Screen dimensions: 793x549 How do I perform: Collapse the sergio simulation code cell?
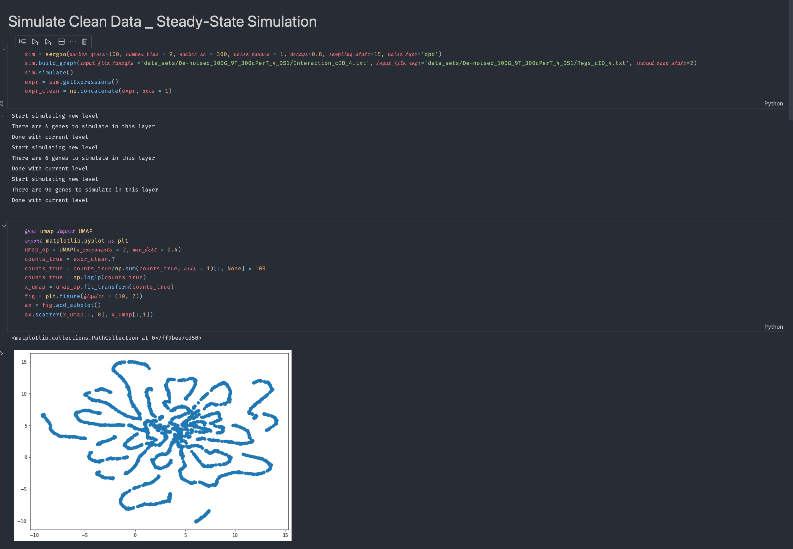pyautogui.click(x=4, y=49)
